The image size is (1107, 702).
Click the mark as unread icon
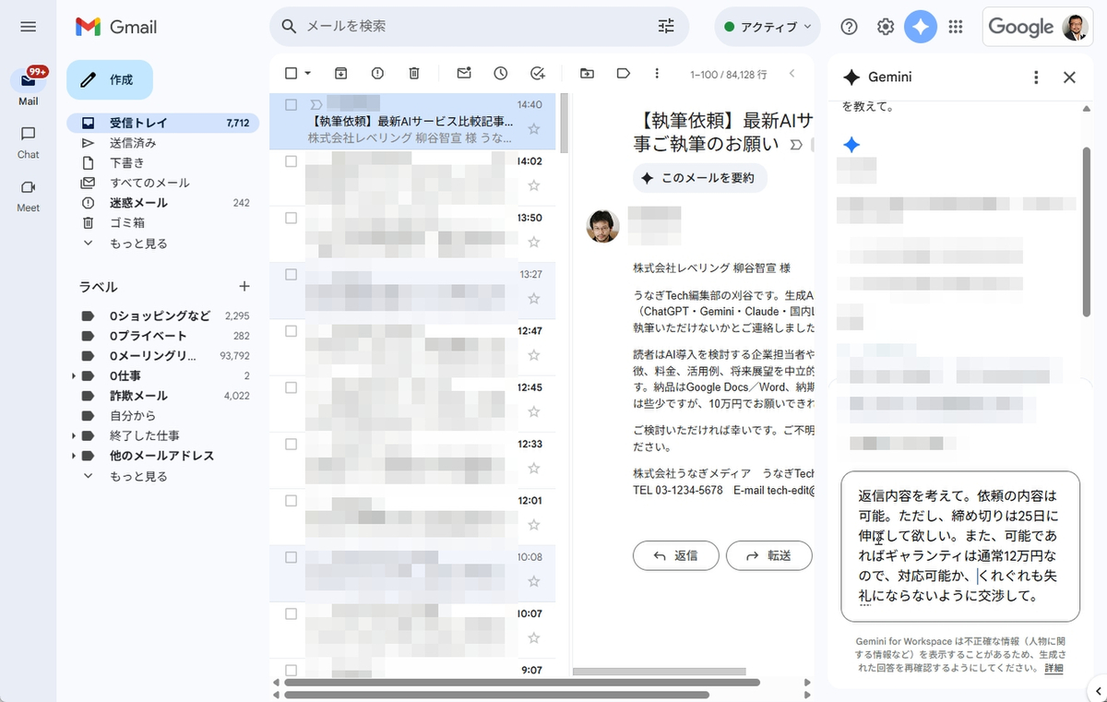point(464,73)
